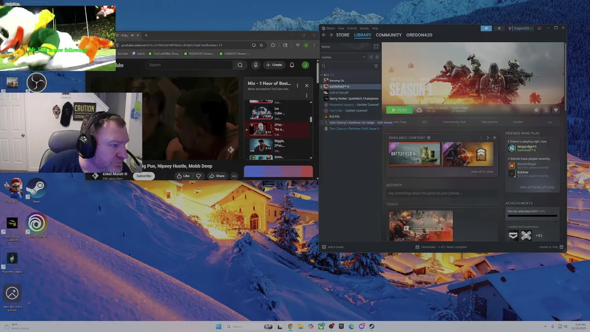
Task: Collapse the ALL games category
Action: pos(323,75)
